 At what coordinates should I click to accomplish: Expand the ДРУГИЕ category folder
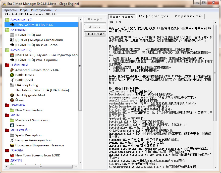tap(7, 160)
